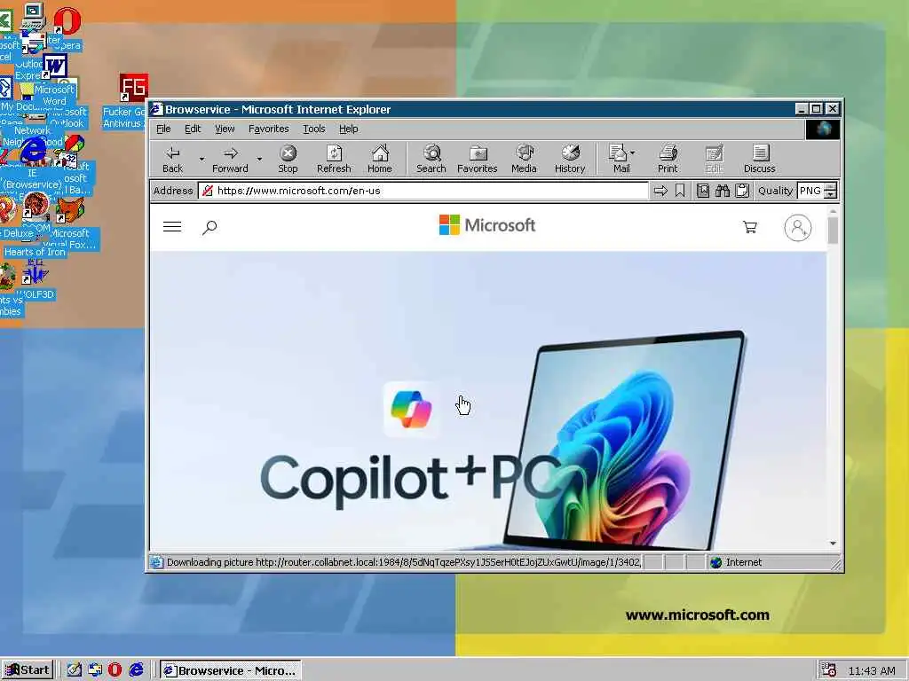Print the page with the Print button
909x681 pixels.
point(668,159)
